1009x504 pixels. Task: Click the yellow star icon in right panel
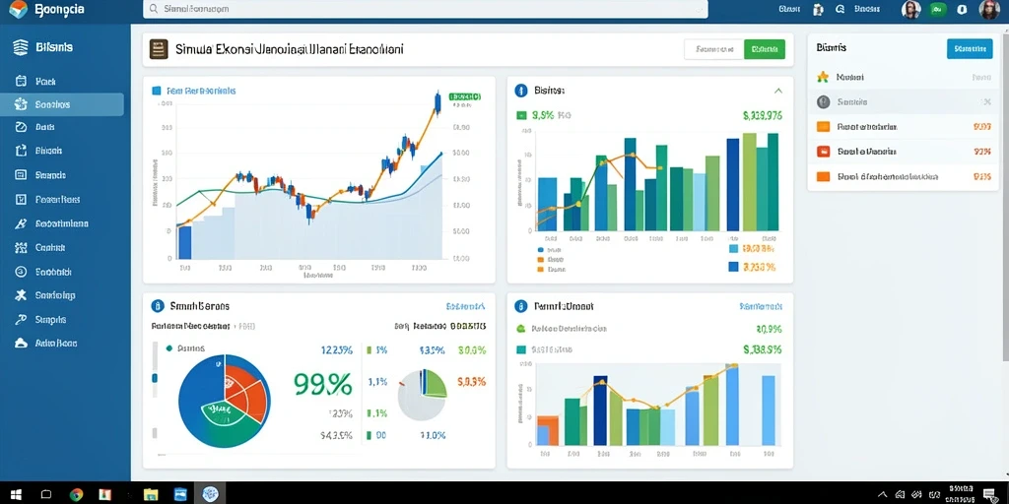click(823, 77)
